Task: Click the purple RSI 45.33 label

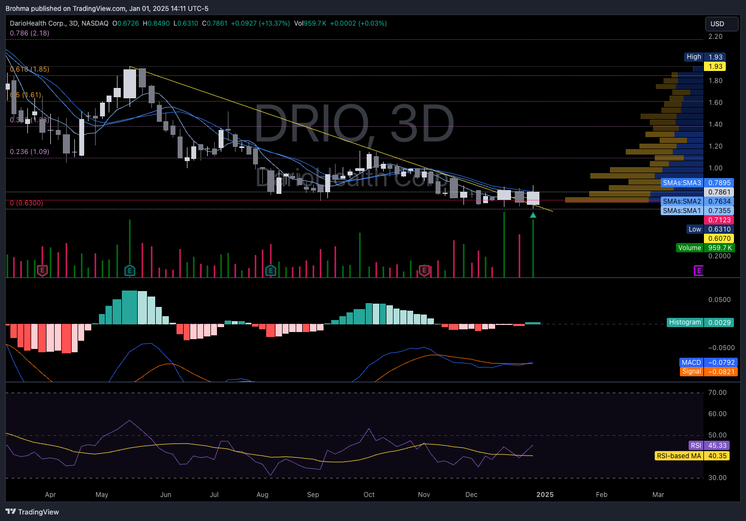Action: (709, 446)
